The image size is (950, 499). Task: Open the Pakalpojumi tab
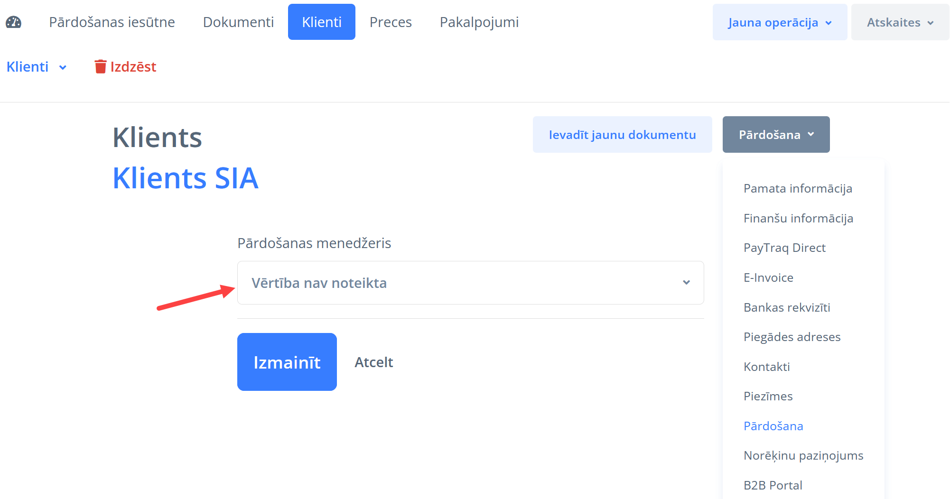479,22
